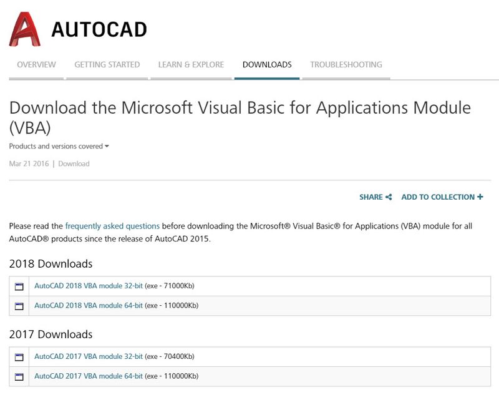Screen dimensions: 499x395
Task: Click the share icon next to SHARE
Action: click(389, 197)
